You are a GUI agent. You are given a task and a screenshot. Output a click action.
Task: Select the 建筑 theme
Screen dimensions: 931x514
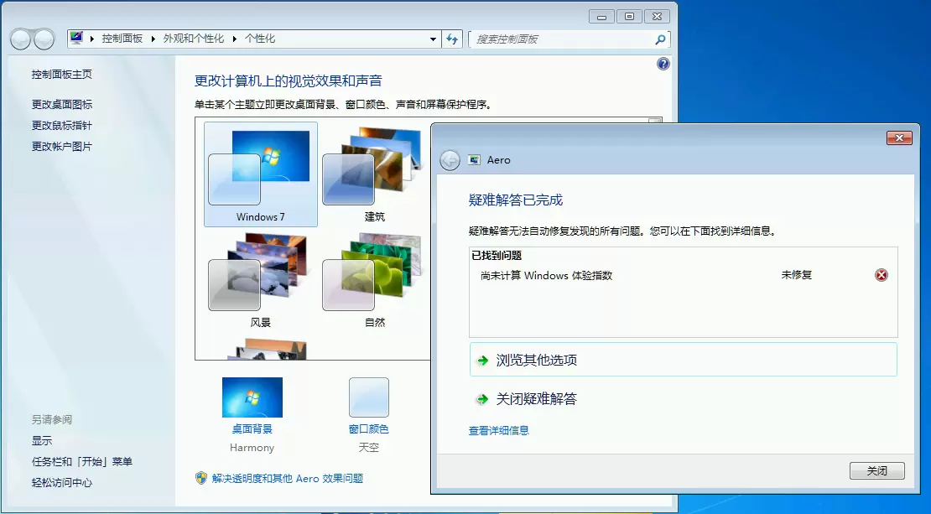point(374,174)
